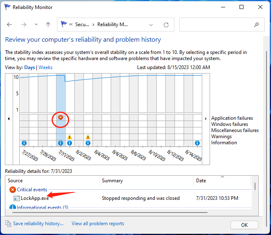Screen dimensions: 271x235
Task: Sort details by Source column header
Action: [x=52, y=181]
